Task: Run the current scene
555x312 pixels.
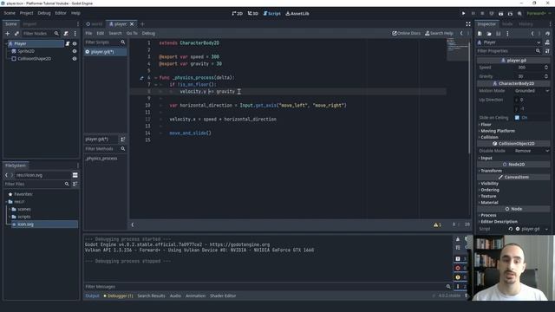Action: click(x=501, y=14)
